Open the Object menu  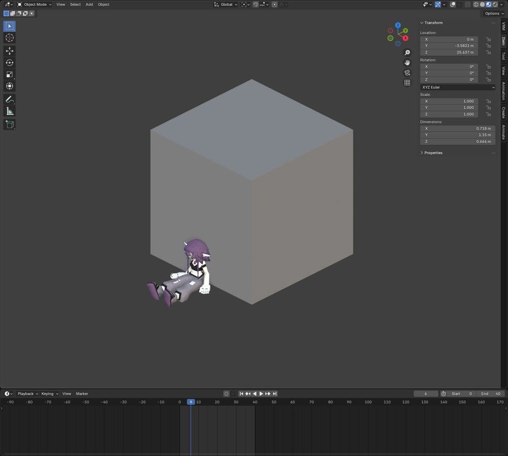coord(103,5)
